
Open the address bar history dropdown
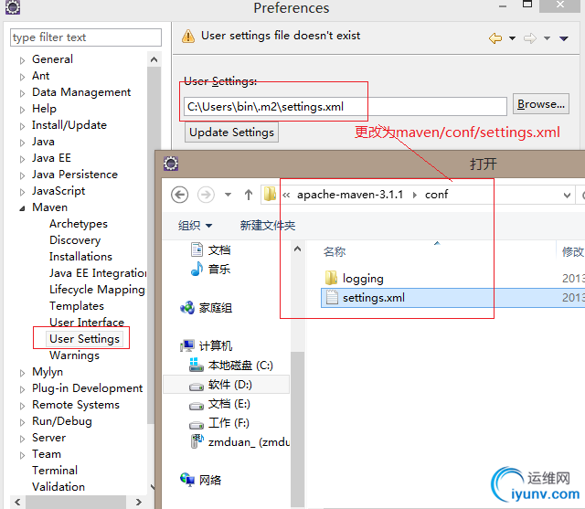(567, 196)
